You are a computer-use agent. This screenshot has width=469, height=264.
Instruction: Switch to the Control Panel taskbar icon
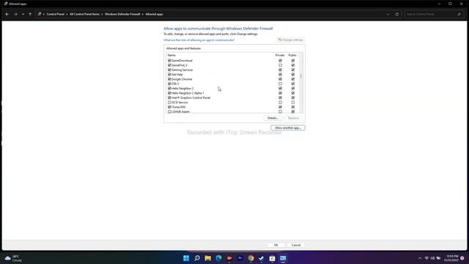coord(283,258)
